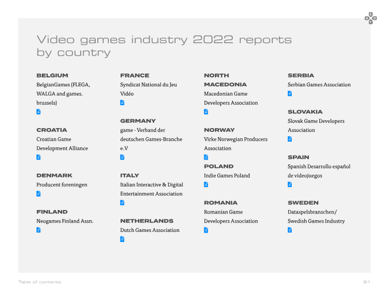Click the SWEDEN country heading
Viewport: 389px width, 291px height.
click(303, 203)
